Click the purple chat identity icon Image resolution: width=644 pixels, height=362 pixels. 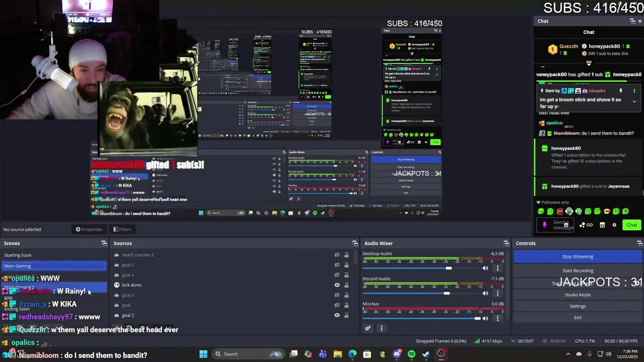[x=544, y=225]
